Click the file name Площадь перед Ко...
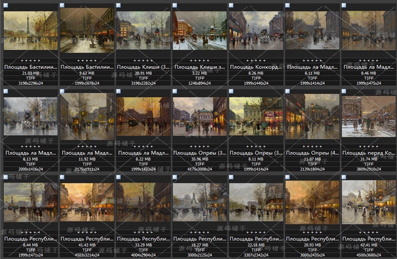 (368, 153)
